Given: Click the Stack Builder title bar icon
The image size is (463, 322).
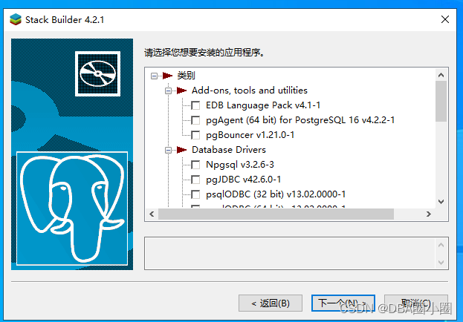Looking at the screenshot, I should pos(16,19).
